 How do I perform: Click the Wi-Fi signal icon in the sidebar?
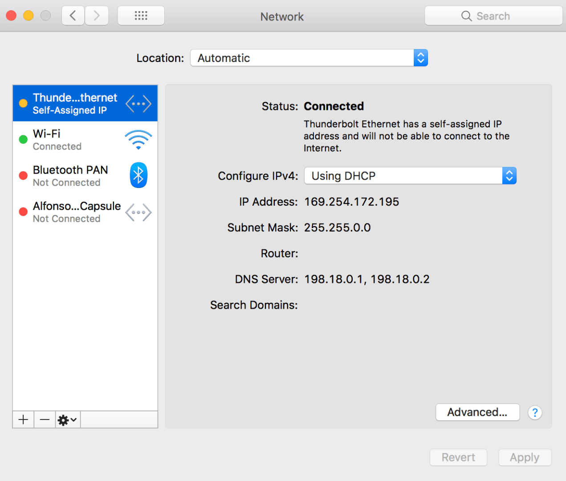[138, 139]
